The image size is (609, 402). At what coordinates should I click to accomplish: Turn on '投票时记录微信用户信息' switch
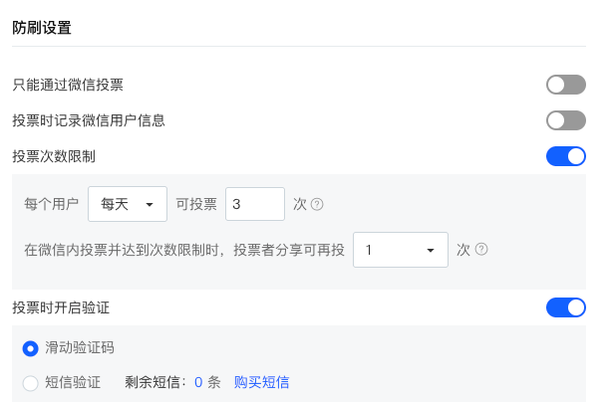tap(565, 120)
